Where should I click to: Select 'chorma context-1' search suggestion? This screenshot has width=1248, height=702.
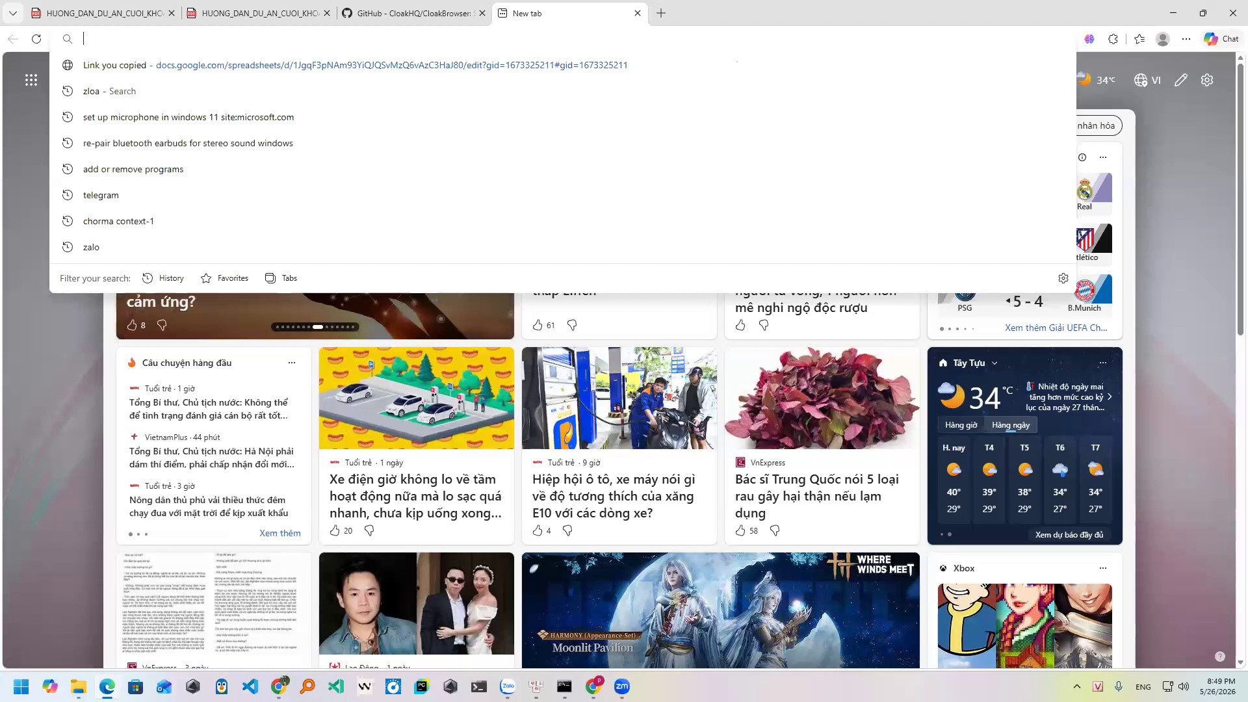pos(563,221)
